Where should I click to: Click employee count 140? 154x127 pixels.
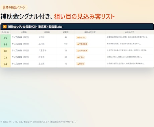point(66,44)
